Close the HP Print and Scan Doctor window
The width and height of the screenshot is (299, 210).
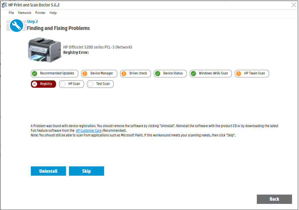point(294,5)
